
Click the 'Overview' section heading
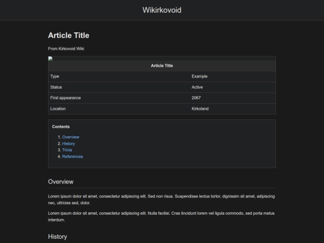[61, 182]
